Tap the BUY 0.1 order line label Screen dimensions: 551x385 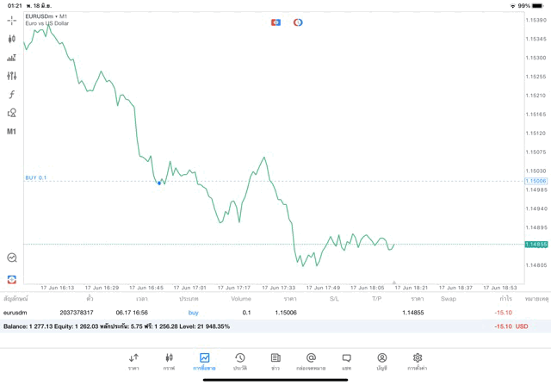coord(36,177)
